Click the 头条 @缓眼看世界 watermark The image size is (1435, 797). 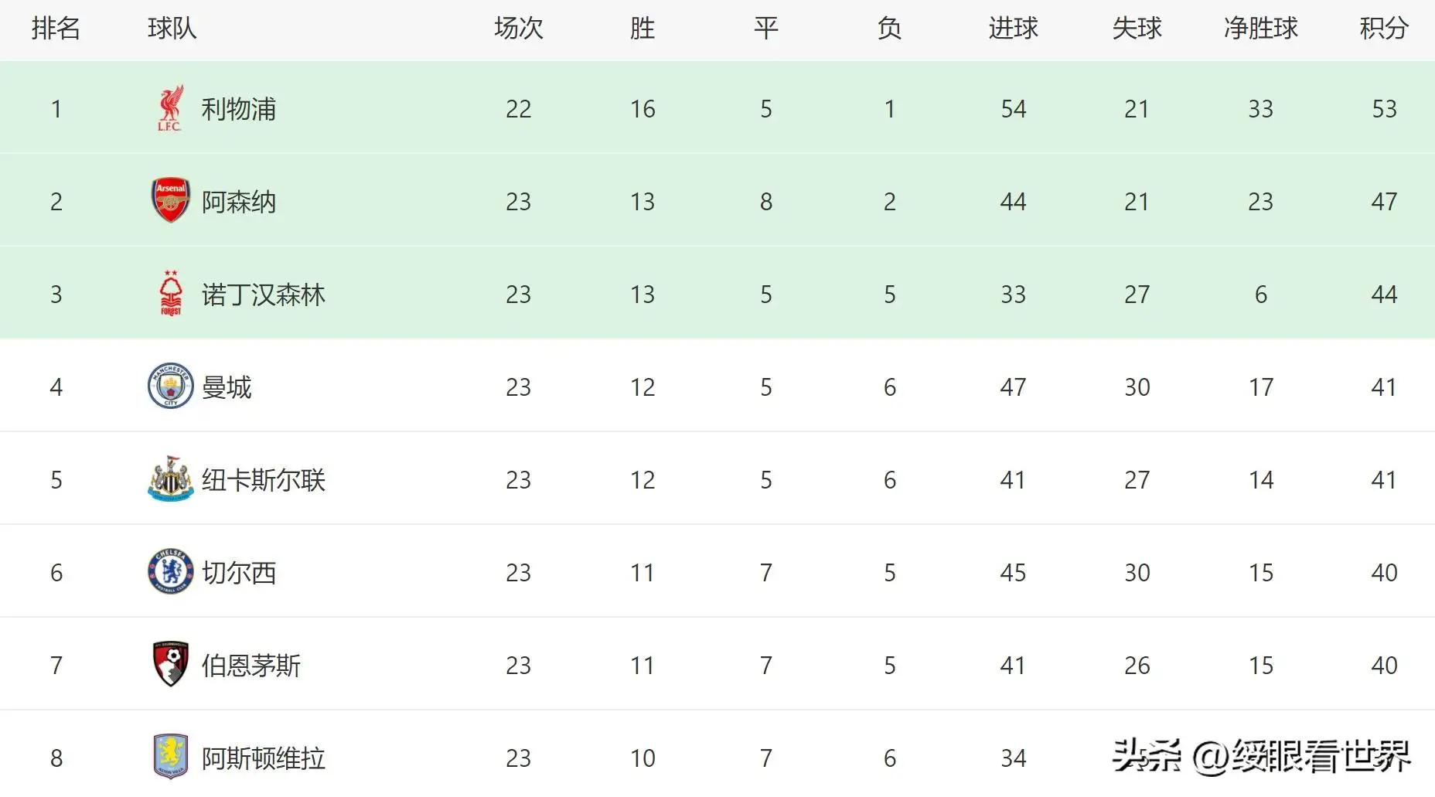pyautogui.click(x=1260, y=755)
